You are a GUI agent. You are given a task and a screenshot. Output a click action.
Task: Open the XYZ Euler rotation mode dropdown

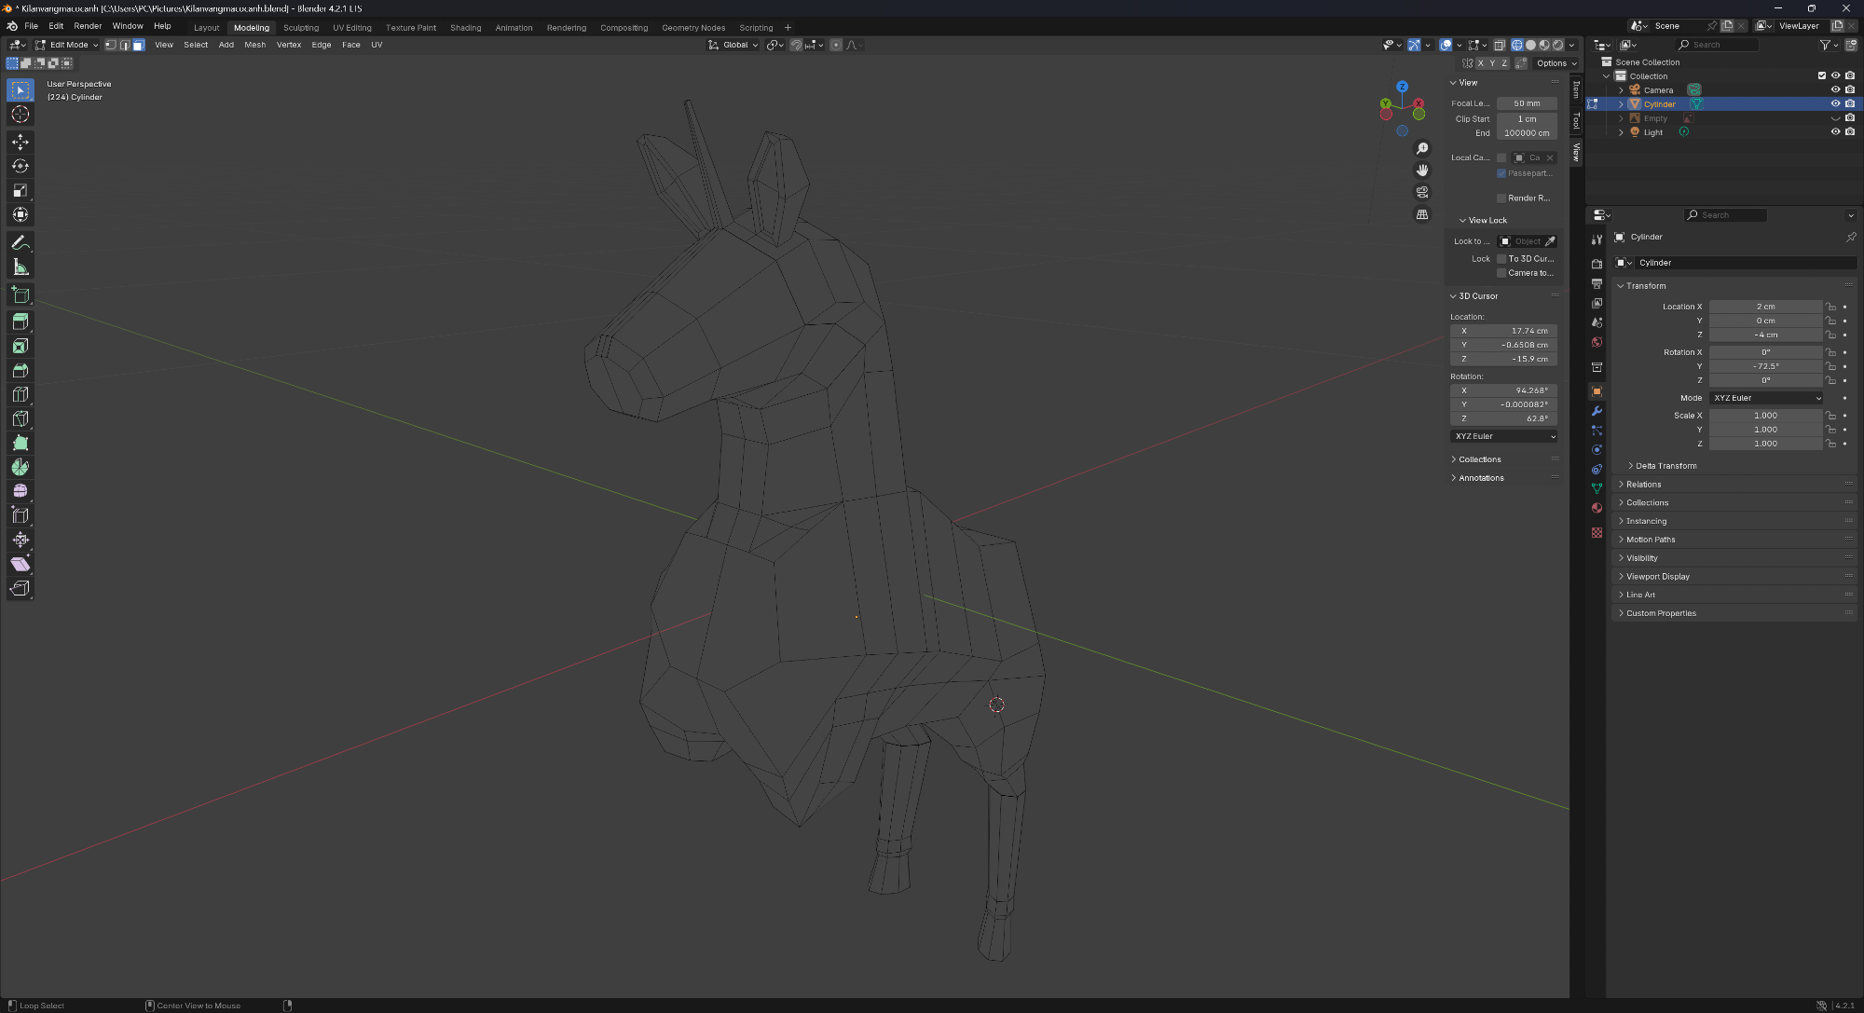[1766, 398]
